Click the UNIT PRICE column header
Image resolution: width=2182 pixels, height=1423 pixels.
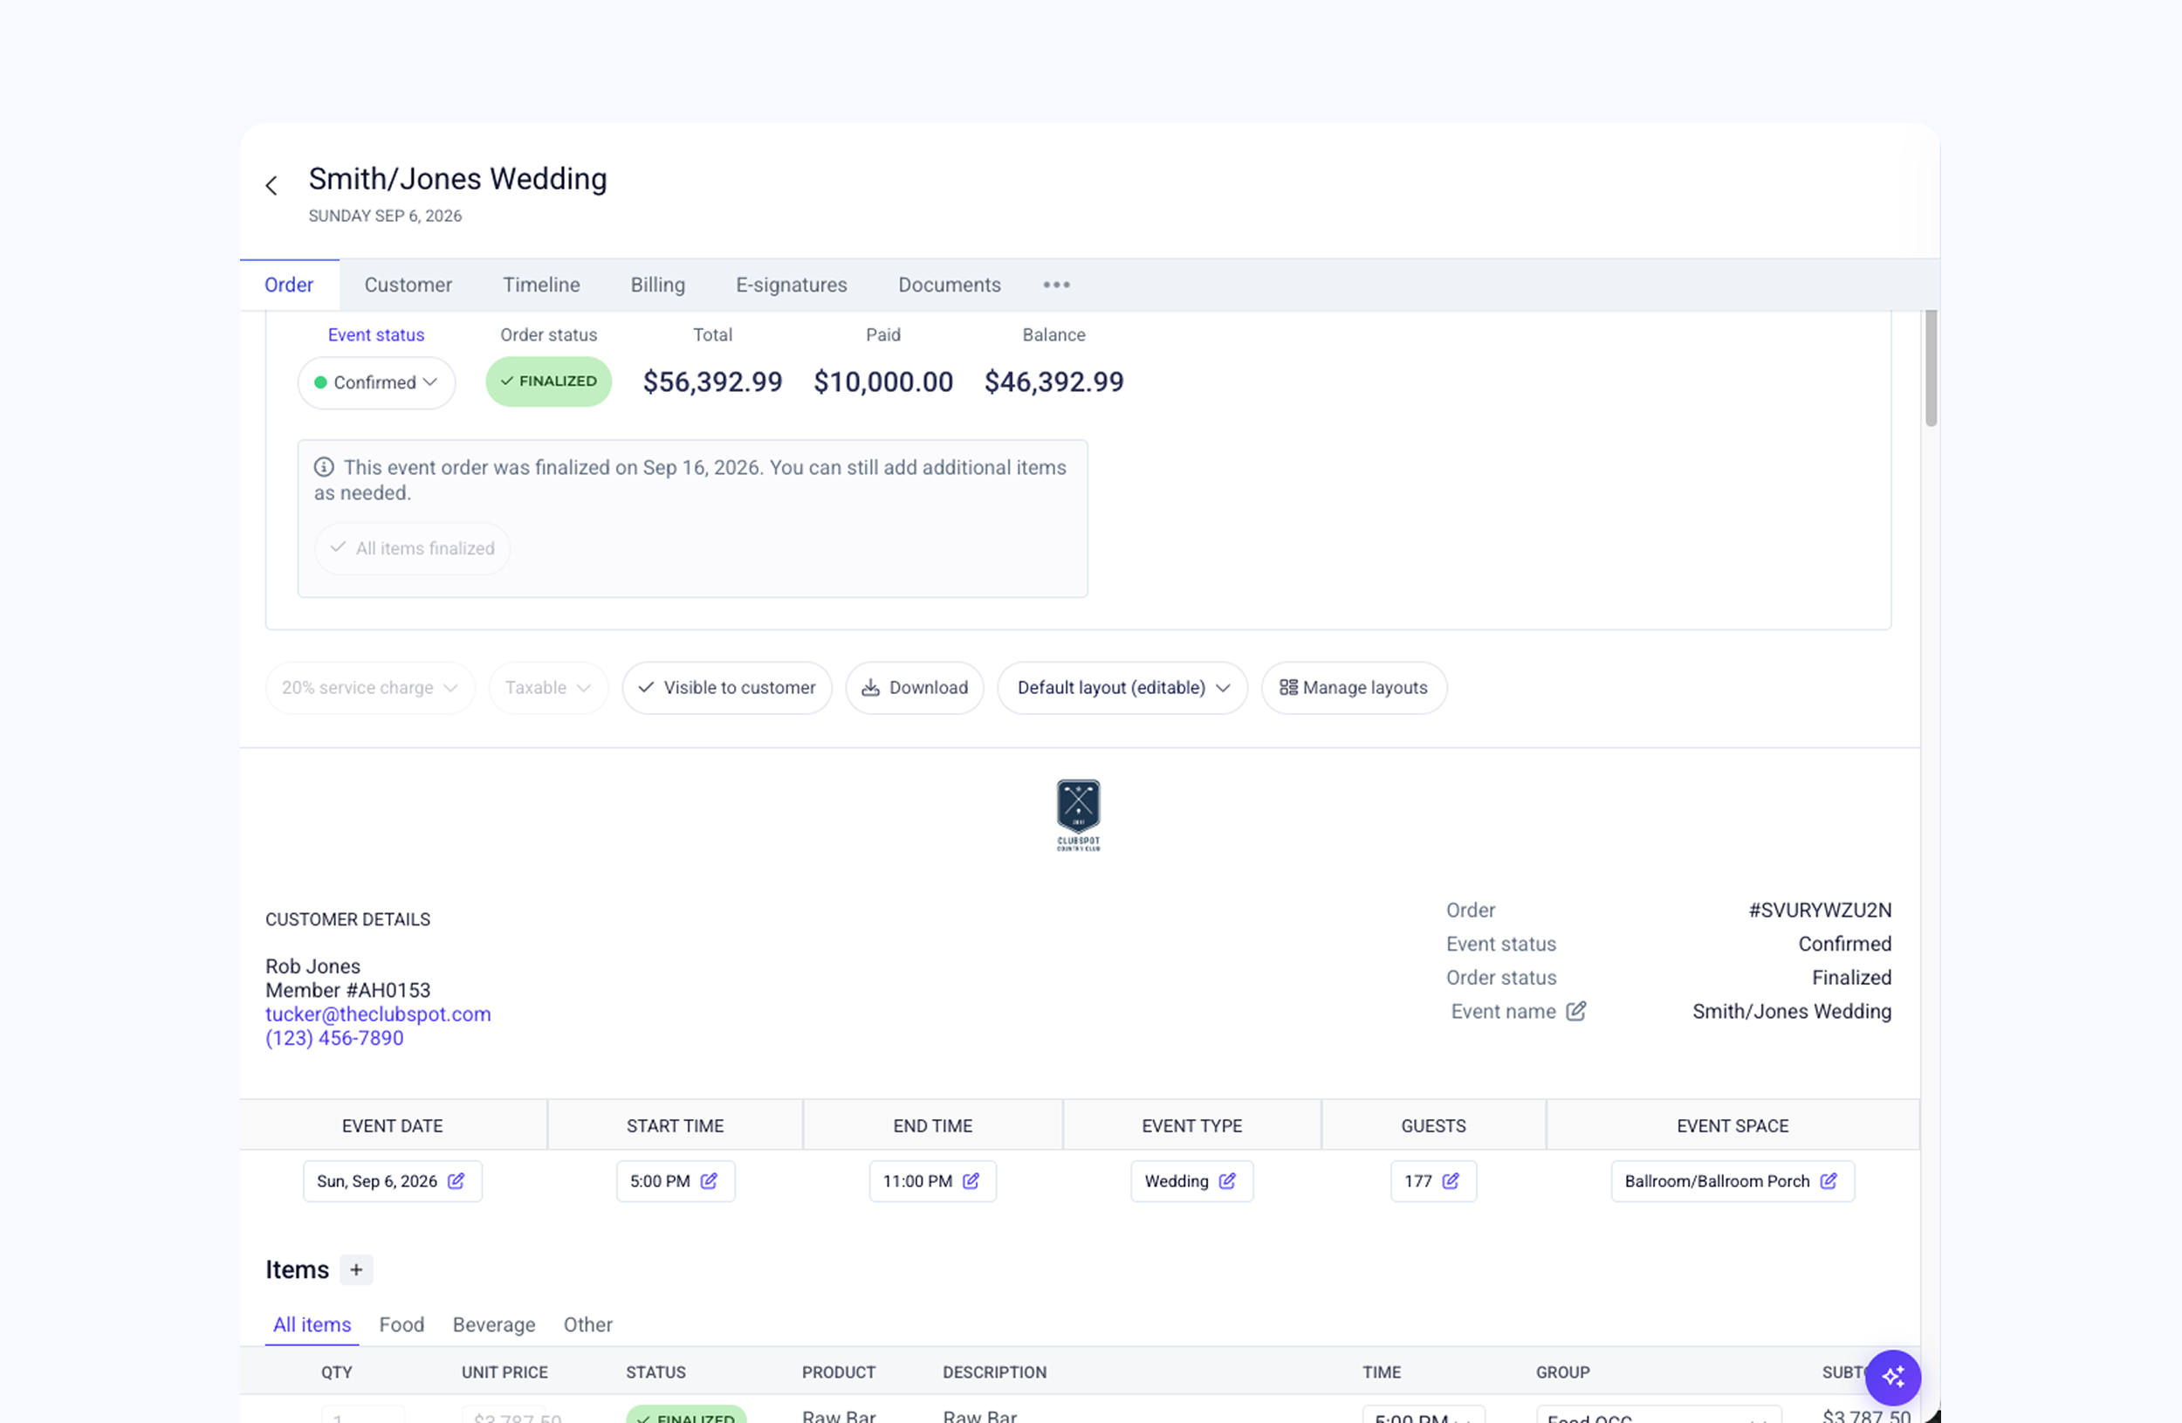coord(504,1372)
